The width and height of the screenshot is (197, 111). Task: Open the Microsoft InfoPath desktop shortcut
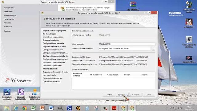[21, 94]
